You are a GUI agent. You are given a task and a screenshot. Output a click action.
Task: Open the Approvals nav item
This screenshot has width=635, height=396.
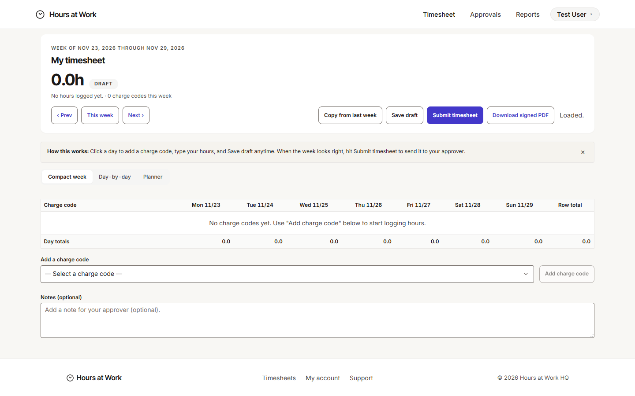coord(486,15)
